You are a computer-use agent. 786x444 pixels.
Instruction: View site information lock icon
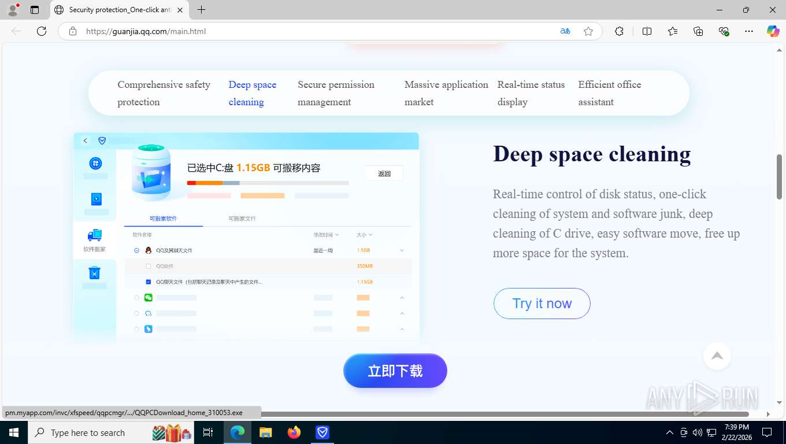tap(73, 31)
